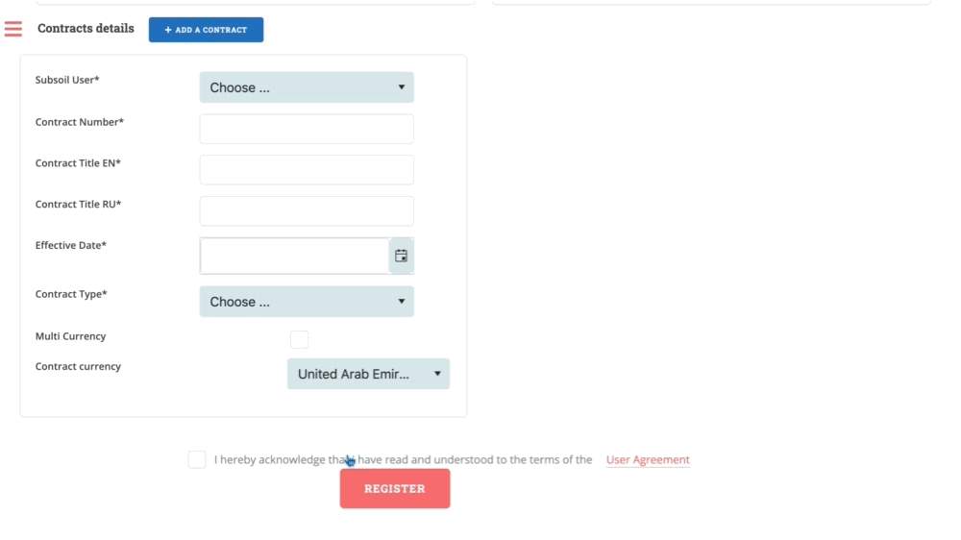Expand the Contract Type dropdown
The height and width of the screenshot is (540, 961).
pos(306,302)
